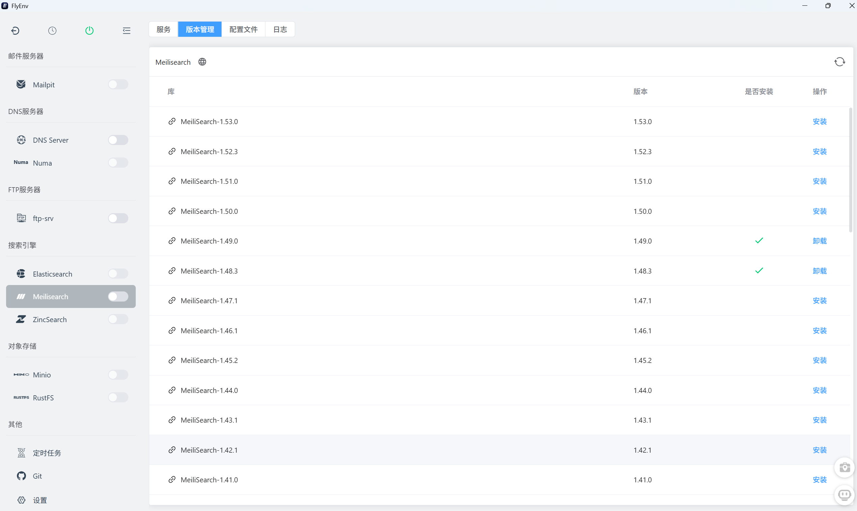Open link icon for MeiliSearch-1.49.0
857x511 pixels.
(172, 241)
